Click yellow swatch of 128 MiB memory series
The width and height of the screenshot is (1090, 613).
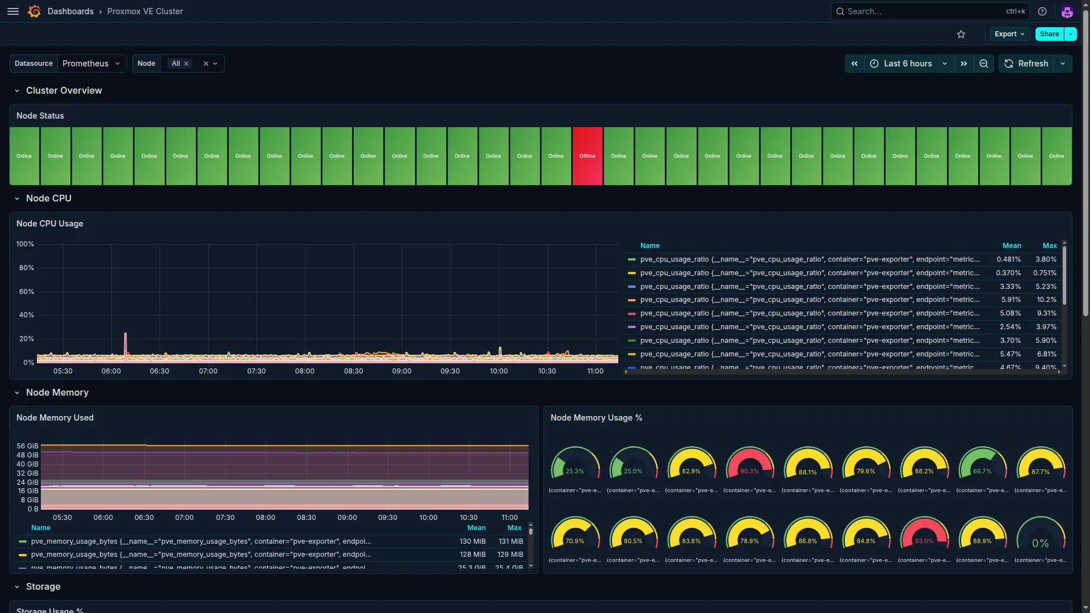(x=23, y=555)
